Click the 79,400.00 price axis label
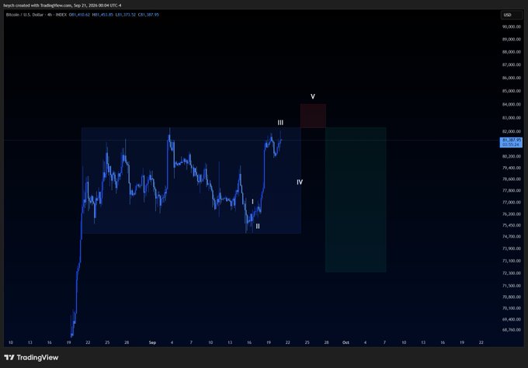The image size is (528, 368). [512, 168]
